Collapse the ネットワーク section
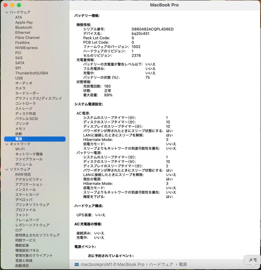Screen dimensions: 261x270 (6, 144)
